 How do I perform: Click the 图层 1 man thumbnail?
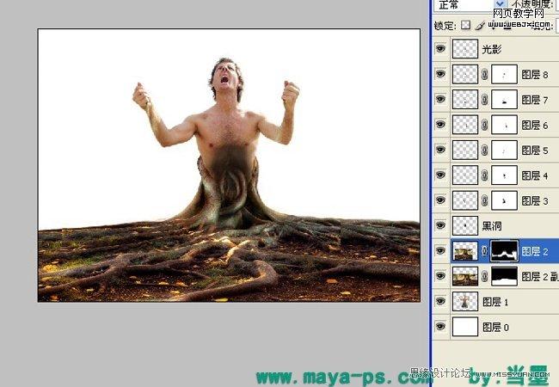pos(465,302)
